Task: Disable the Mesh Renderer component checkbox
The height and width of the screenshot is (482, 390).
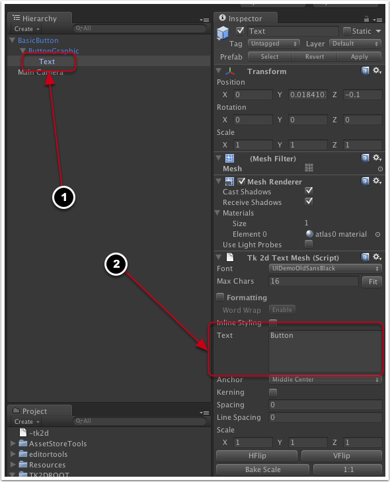Action: click(x=241, y=181)
